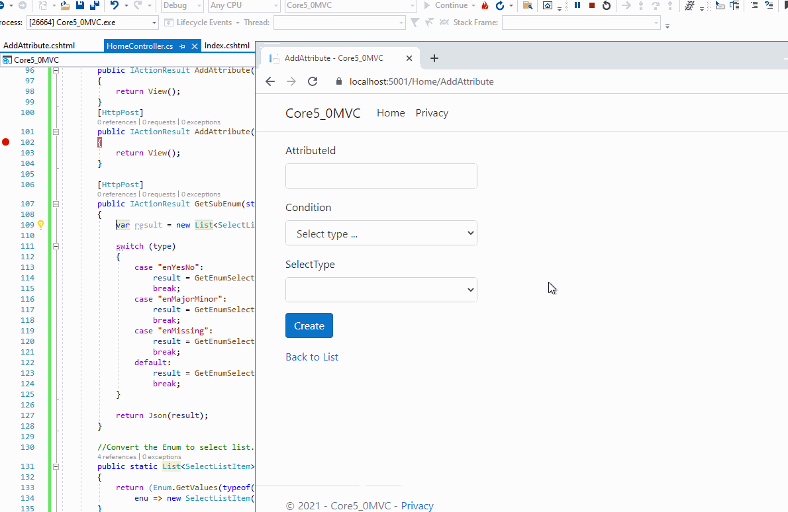The image size is (788, 512).
Task: Open the SelectType dropdown on the web page
Action: pos(381,290)
